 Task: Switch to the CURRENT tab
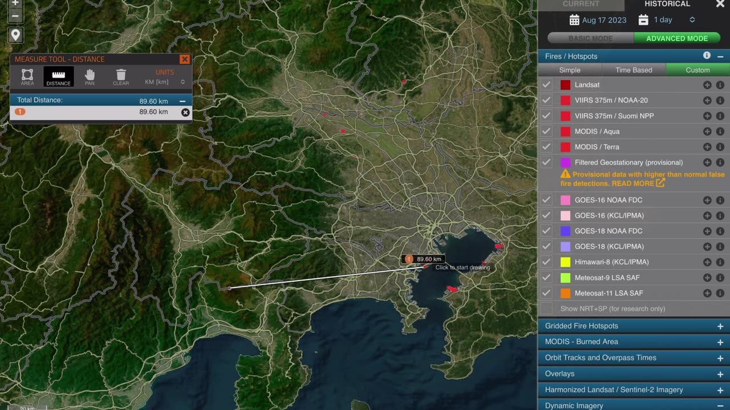click(581, 4)
